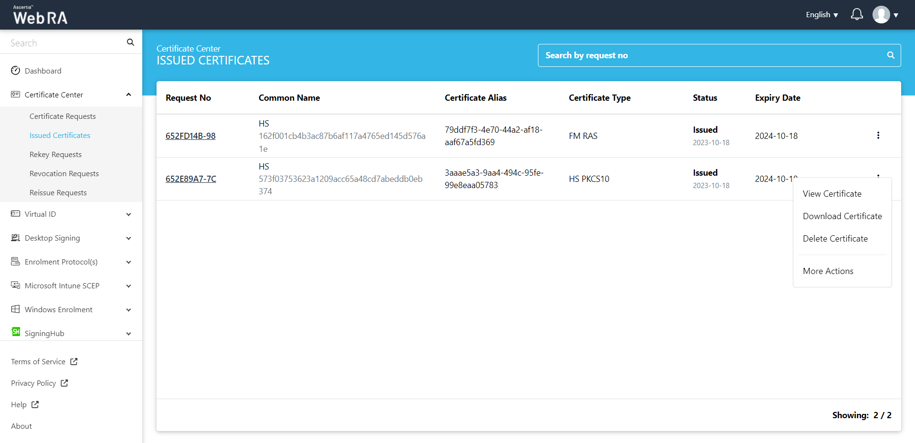Viewport: 915px width, 443px height.
Task: Click the SigningHub green logo icon
Action: pyautogui.click(x=16, y=332)
